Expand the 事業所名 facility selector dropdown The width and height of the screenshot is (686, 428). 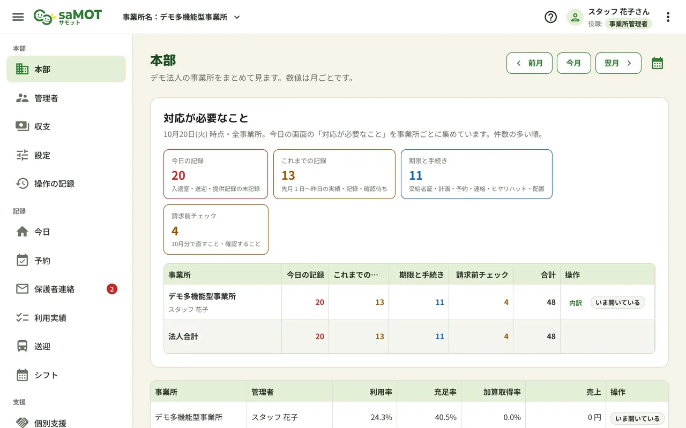pyautogui.click(x=181, y=17)
